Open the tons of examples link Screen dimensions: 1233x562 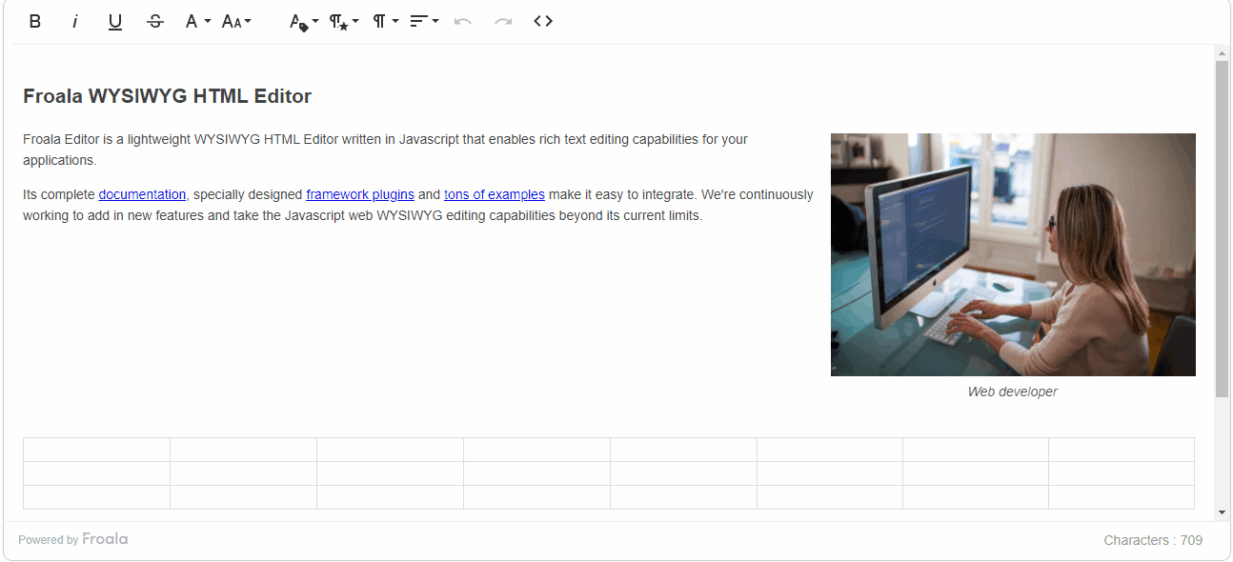tap(494, 194)
